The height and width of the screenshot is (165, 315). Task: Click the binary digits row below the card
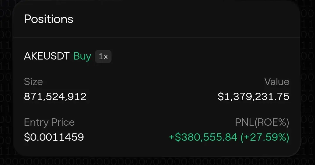click(x=157, y=161)
